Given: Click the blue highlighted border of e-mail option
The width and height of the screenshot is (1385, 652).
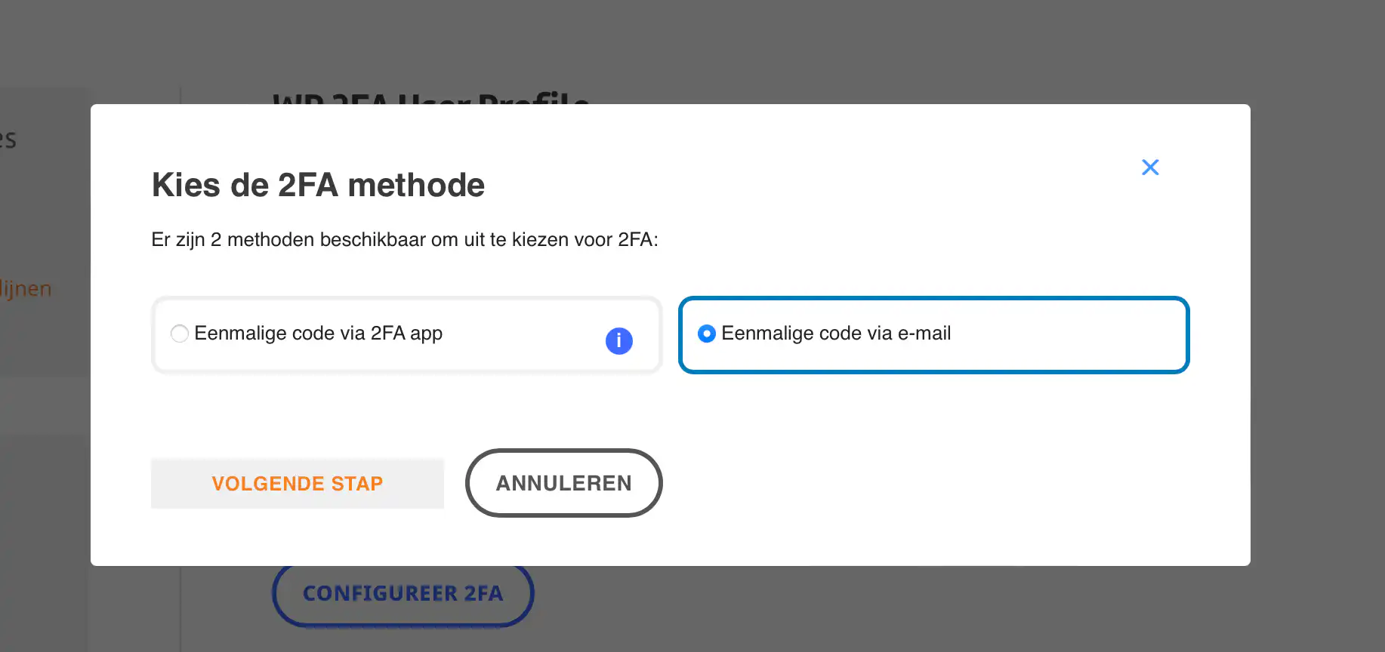Looking at the screenshot, I should pyautogui.click(x=934, y=299).
